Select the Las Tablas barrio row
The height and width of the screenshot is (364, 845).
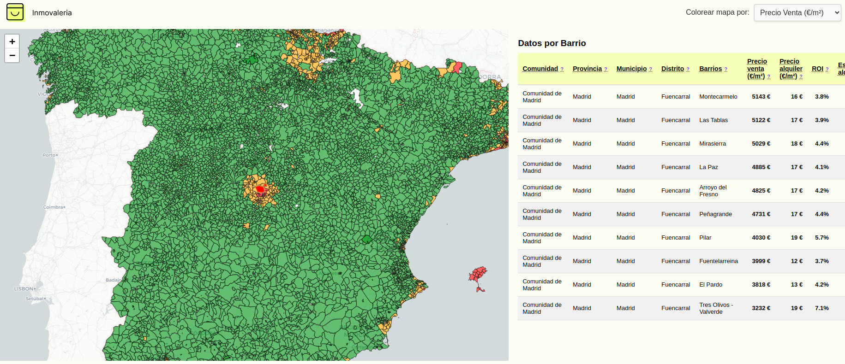click(x=713, y=120)
